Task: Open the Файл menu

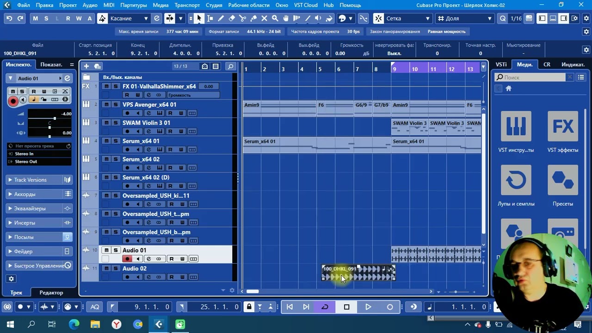Action: click(x=23, y=5)
